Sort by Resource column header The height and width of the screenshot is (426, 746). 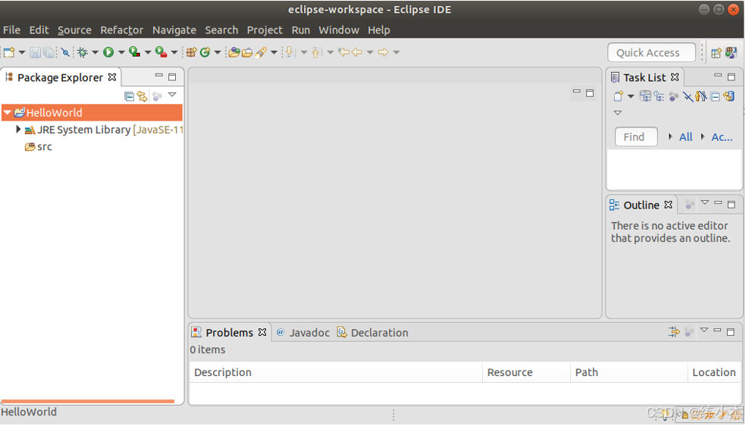(526, 372)
